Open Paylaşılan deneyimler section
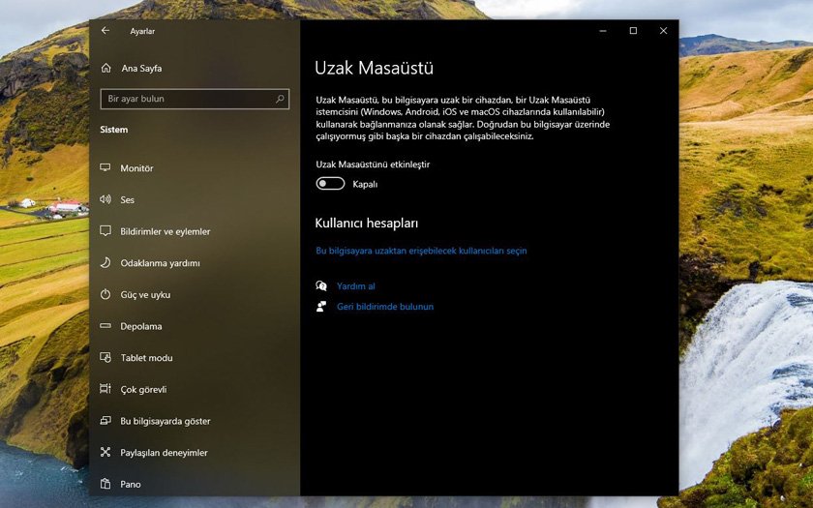This screenshot has height=508, width=813. [164, 453]
